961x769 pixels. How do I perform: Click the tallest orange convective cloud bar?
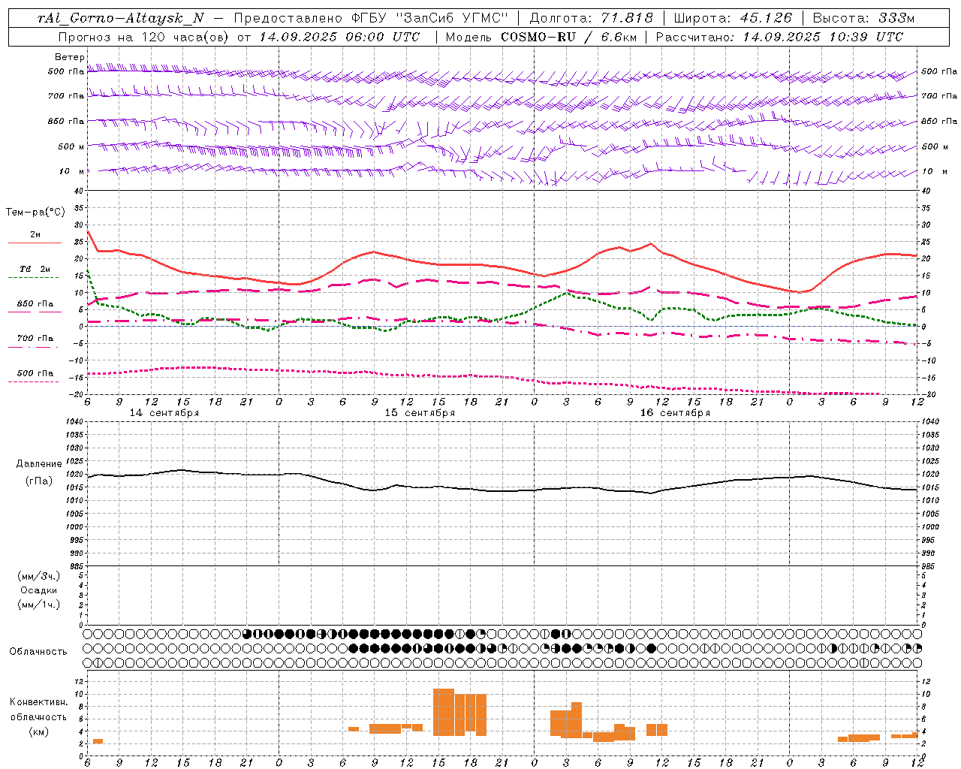pos(444,712)
